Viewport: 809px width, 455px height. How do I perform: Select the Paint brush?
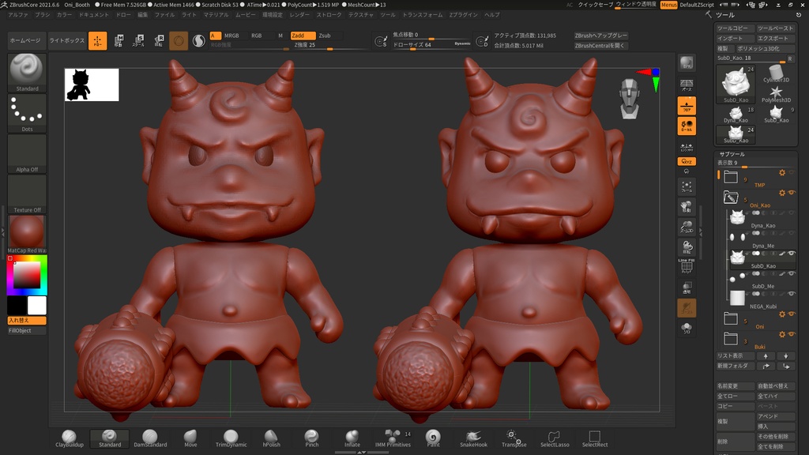pos(433,438)
